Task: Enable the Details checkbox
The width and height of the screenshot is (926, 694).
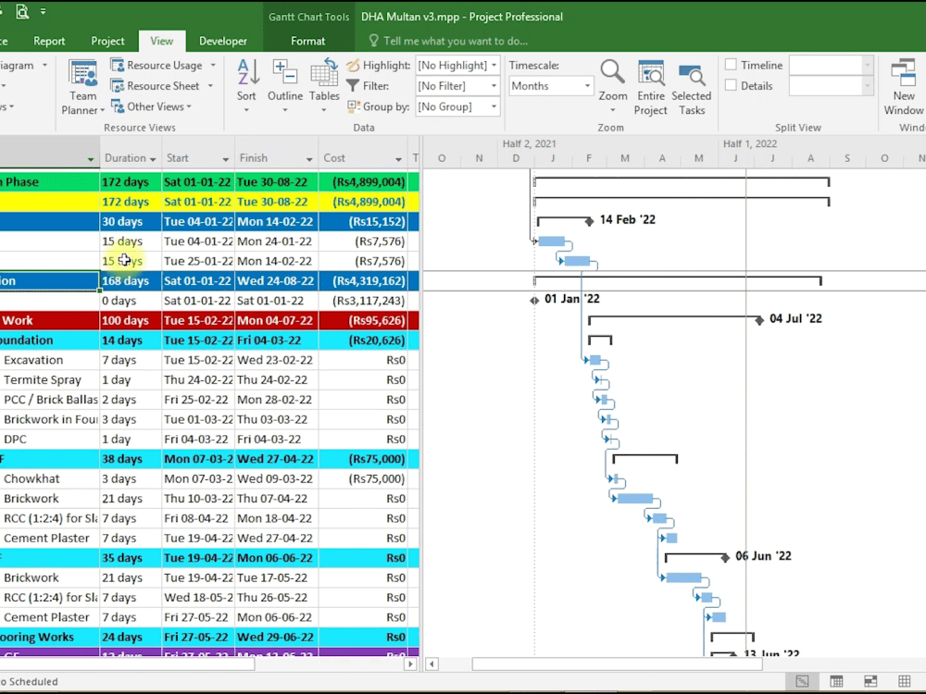Action: click(731, 85)
